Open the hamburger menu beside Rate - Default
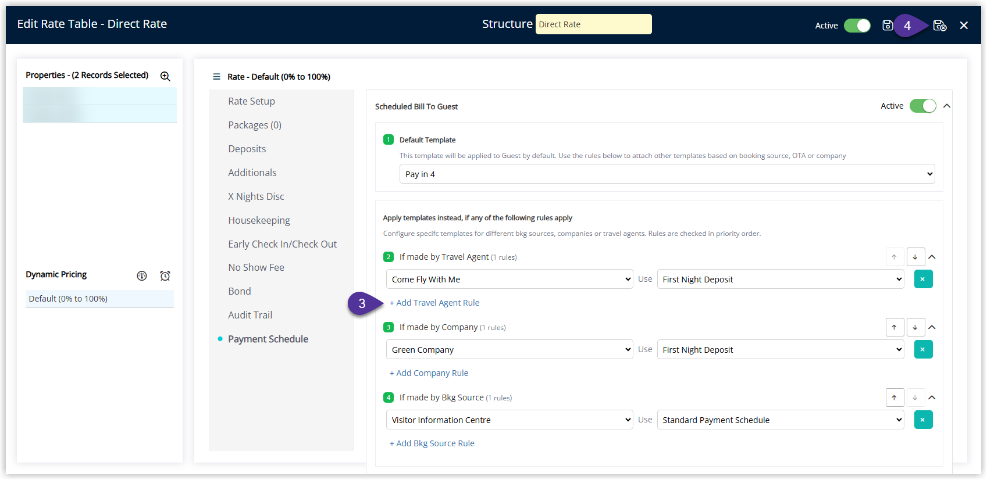987x480 pixels. 216,77
